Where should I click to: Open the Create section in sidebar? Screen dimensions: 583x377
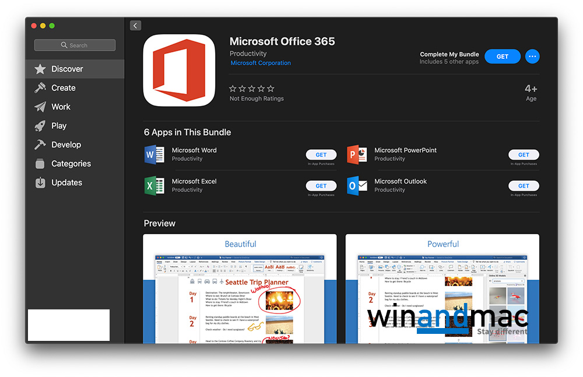[40, 88]
